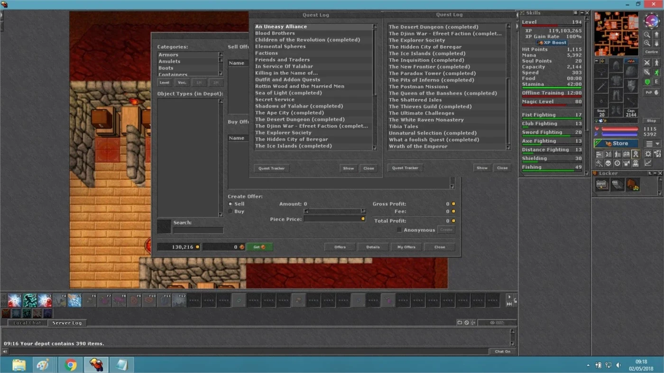Select the Buy radio button
Viewport: 664px width, 373px height.
coord(231,211)
